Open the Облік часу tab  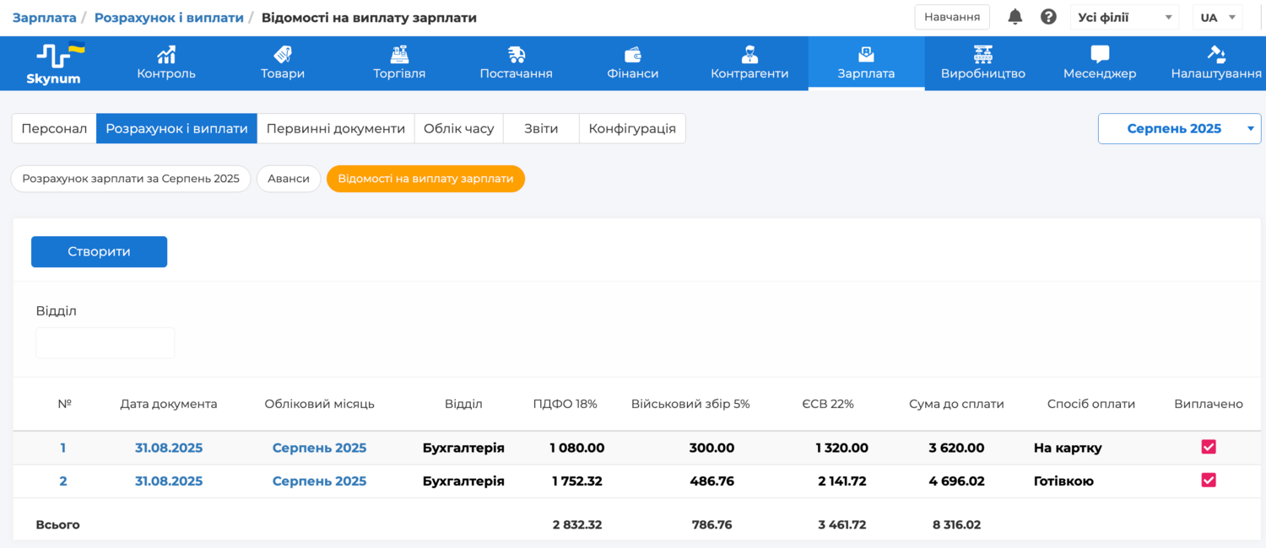[x=458, y=129]
